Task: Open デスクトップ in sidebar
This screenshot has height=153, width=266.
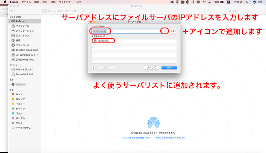Action: (x=25, y=36)
